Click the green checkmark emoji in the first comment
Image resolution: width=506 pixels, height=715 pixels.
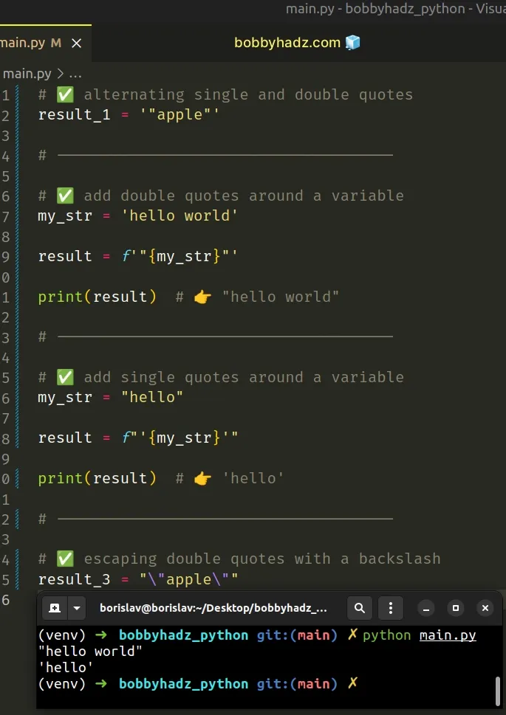65,94
